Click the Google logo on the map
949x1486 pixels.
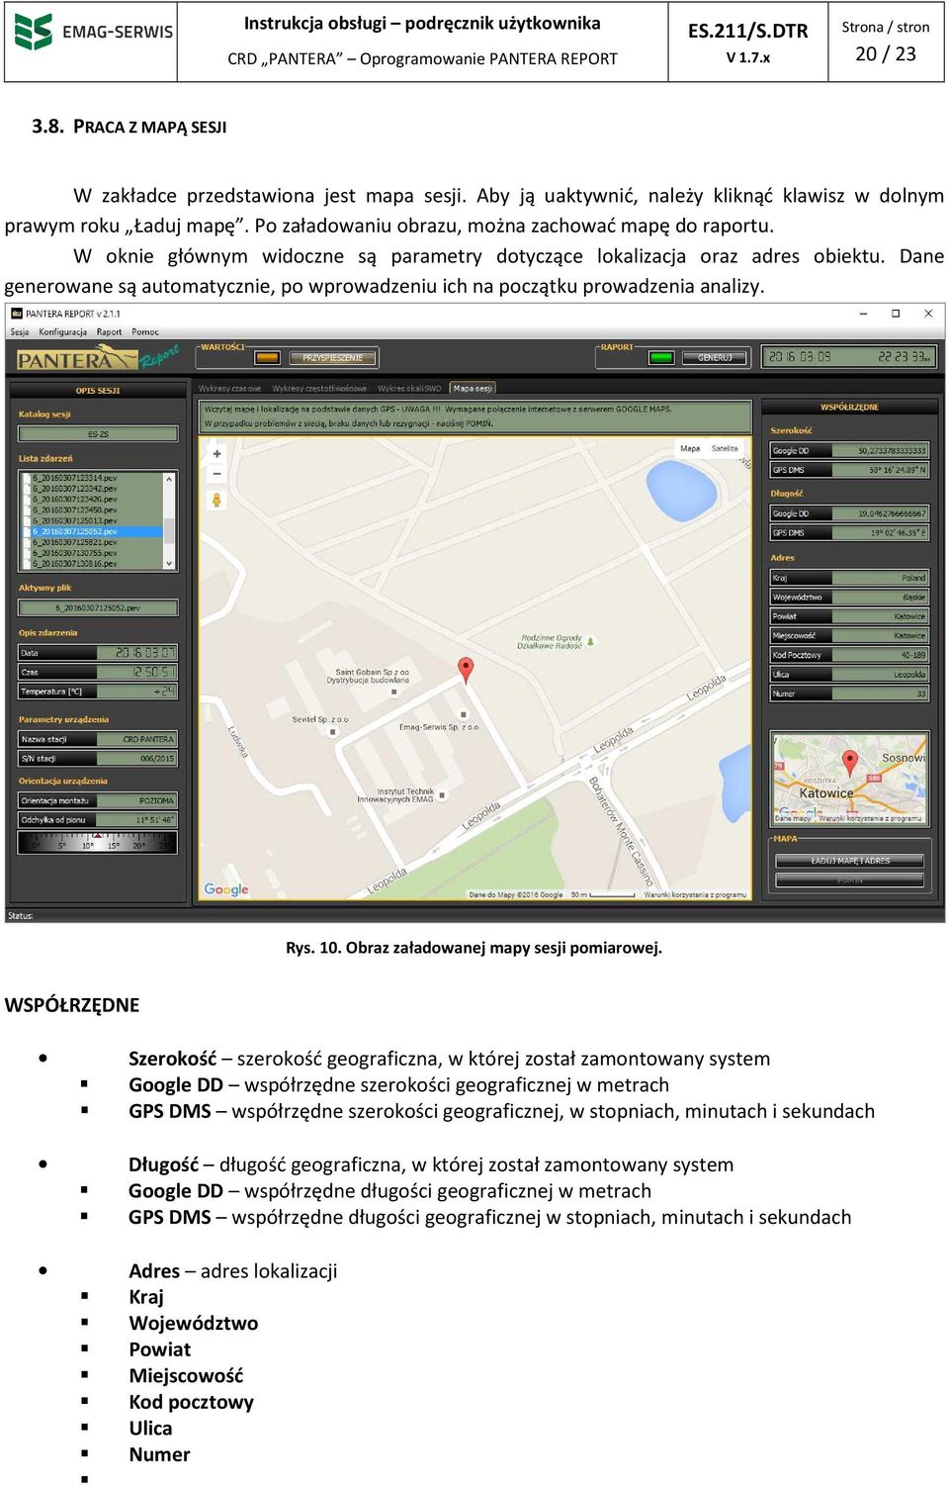[226, 889]
